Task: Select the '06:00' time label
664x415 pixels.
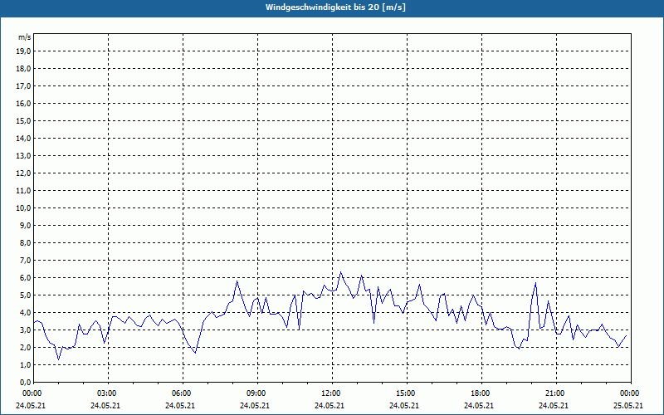Action: coord(181,393)
